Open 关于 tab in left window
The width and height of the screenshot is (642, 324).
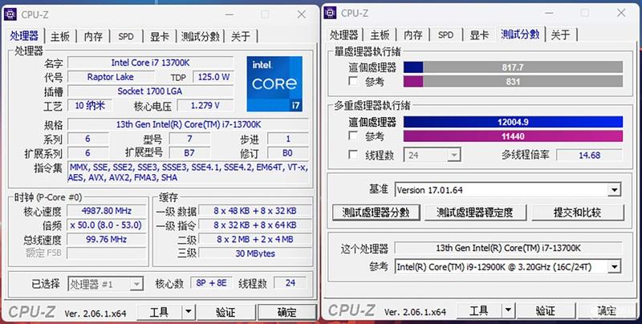pyautogui.click(x=240, y=36)
